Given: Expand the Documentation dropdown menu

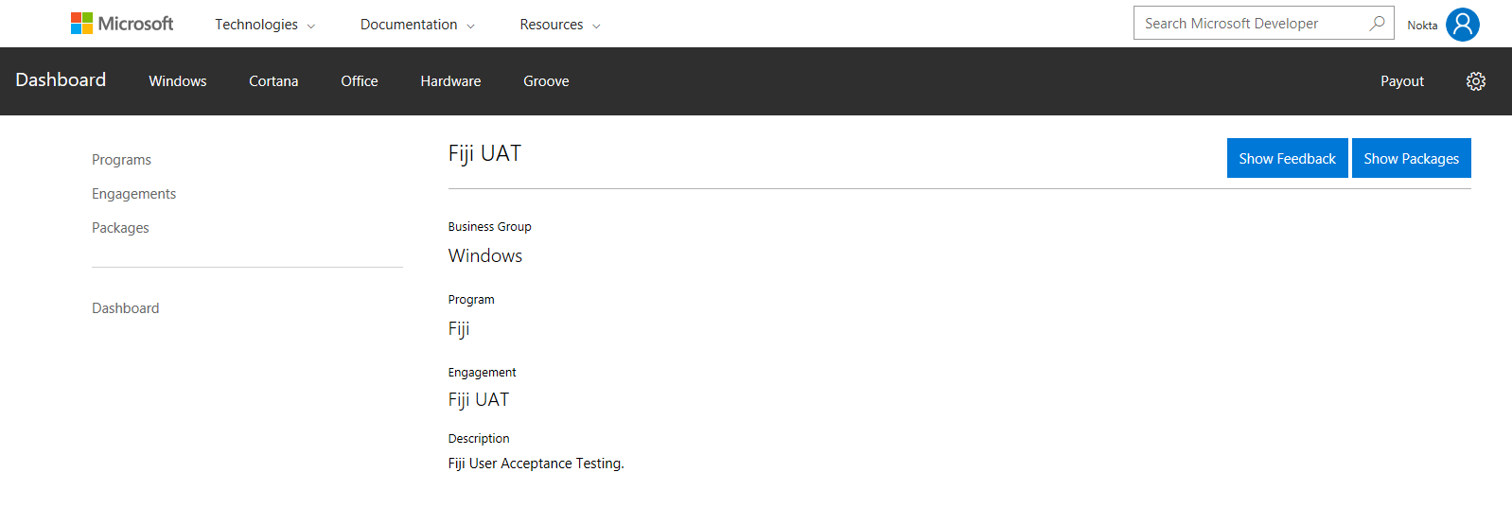Looking at the screenshot, I should pos(417,25).
